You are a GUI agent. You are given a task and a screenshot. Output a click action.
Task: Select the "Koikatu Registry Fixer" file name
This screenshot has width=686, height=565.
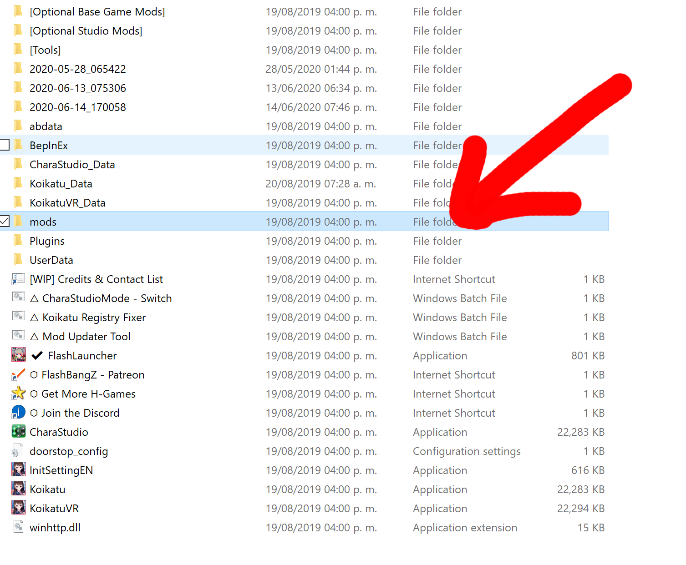[94, 318]
